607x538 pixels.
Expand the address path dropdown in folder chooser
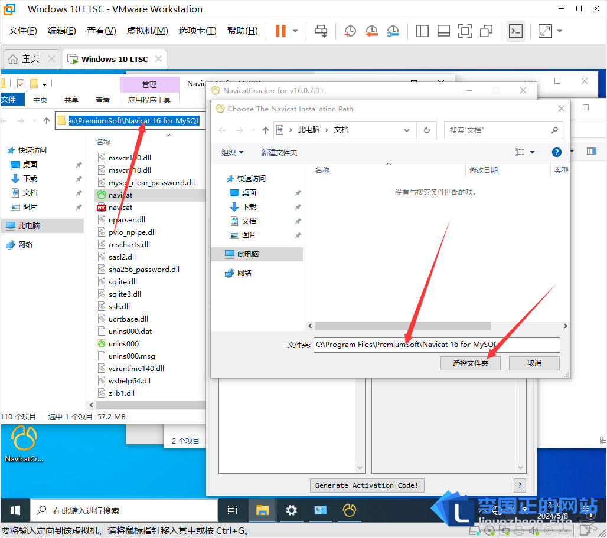[x=406, y=130]
